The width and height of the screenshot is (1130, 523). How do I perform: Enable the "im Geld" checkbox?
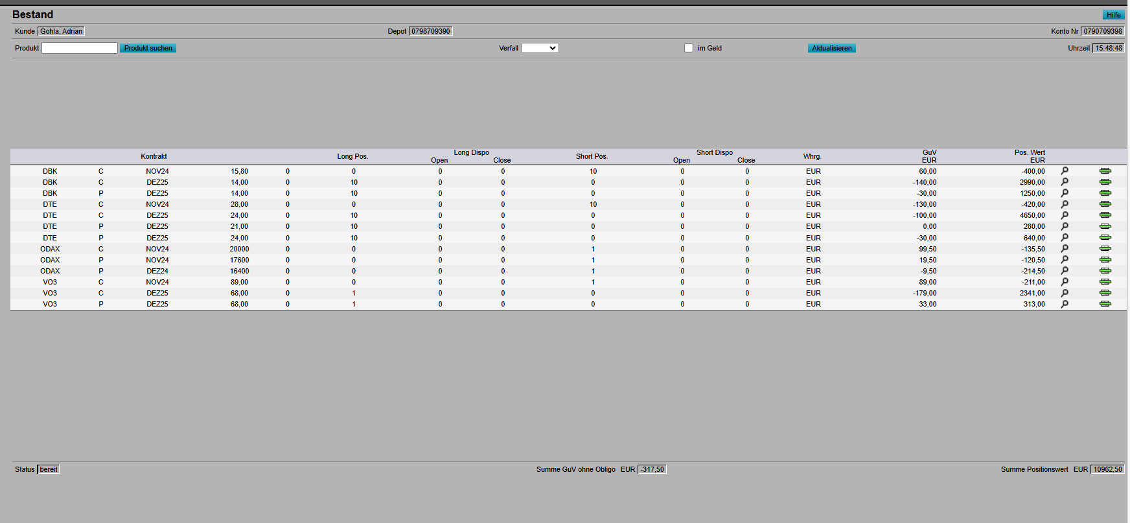pyautogui.click(x=689, y=48)
